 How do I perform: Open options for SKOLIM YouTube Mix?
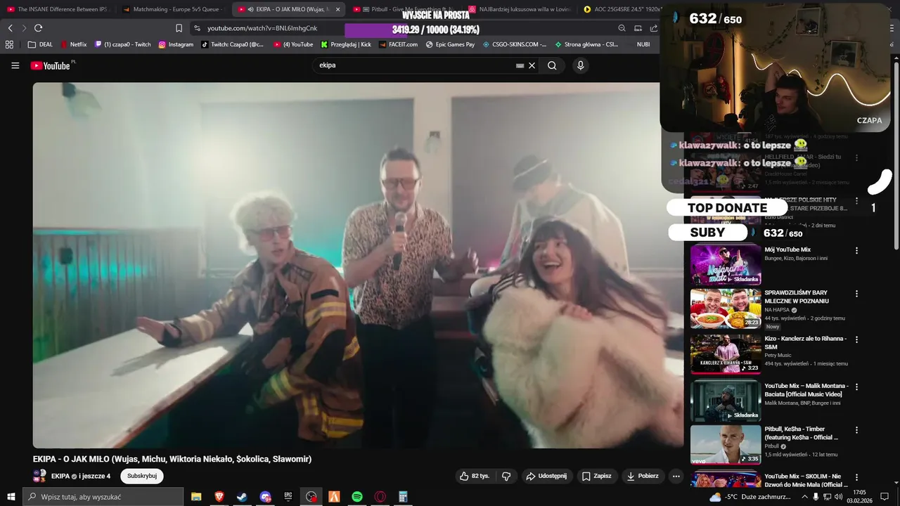(856, 477)
